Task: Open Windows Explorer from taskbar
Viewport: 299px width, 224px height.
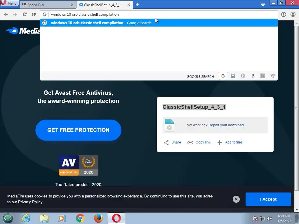Action: [x=44, y=218]
